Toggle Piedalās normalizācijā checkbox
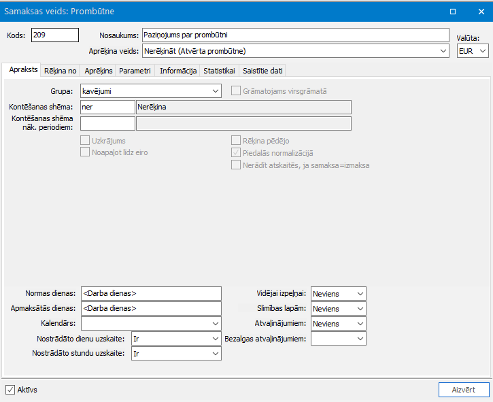 [236, 152]
